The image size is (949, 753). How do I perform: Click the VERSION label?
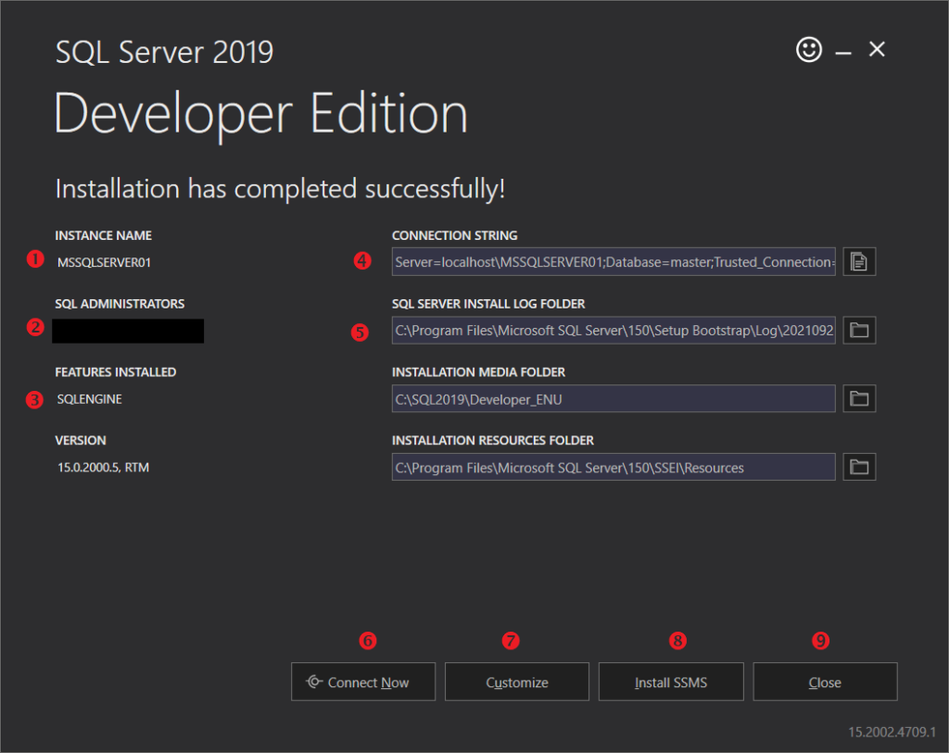tap(81, 440)
